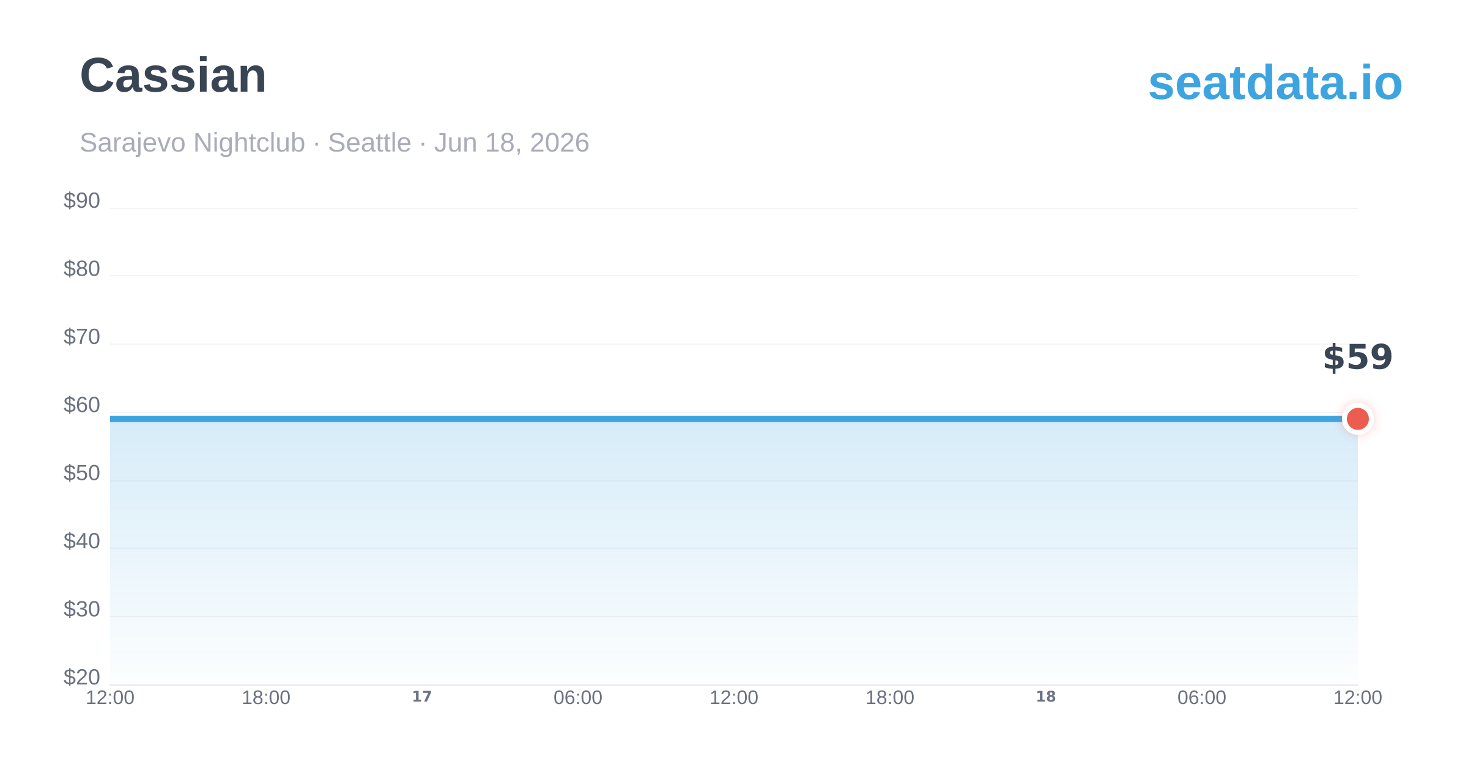Screen dimensions: 1468x770
Task: Select the $59 price label
Action: coord(1357,358)
